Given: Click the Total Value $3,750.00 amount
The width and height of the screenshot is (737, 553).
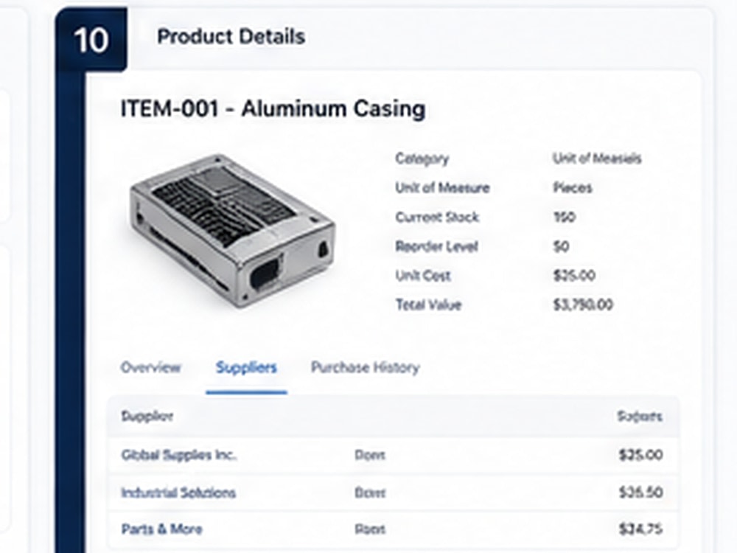Looking at the screenshot, I should click(583, 305).
